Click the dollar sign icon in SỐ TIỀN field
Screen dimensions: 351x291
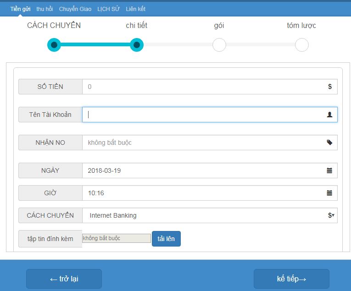pyautogui.click(x=329, y=87)
